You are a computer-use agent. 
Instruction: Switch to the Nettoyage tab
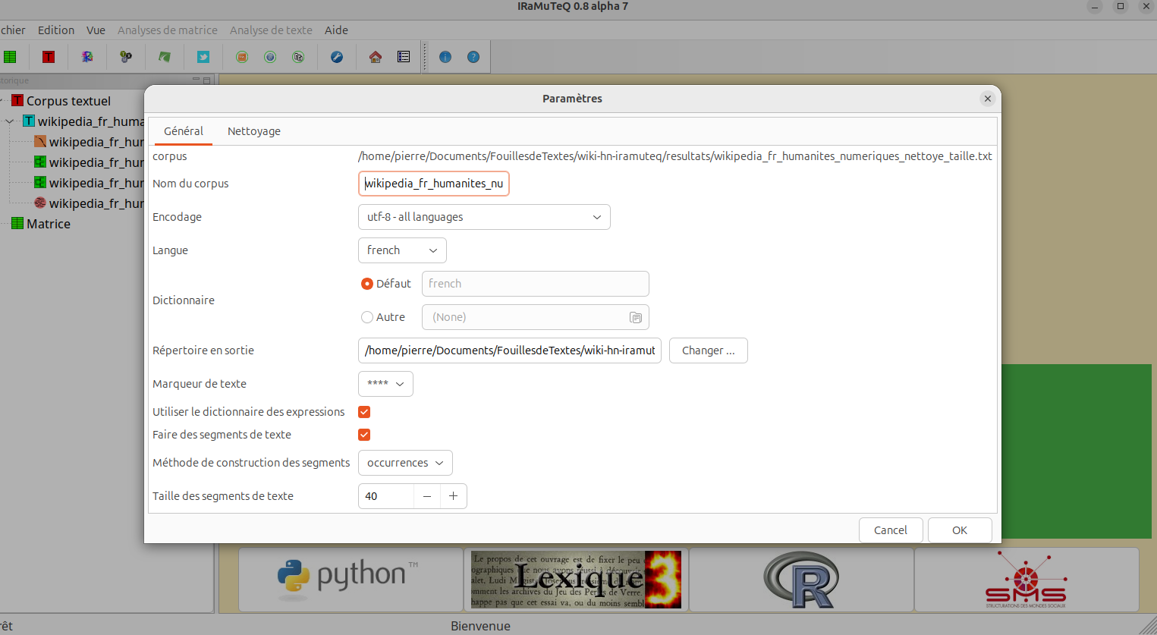coord(254,131)
